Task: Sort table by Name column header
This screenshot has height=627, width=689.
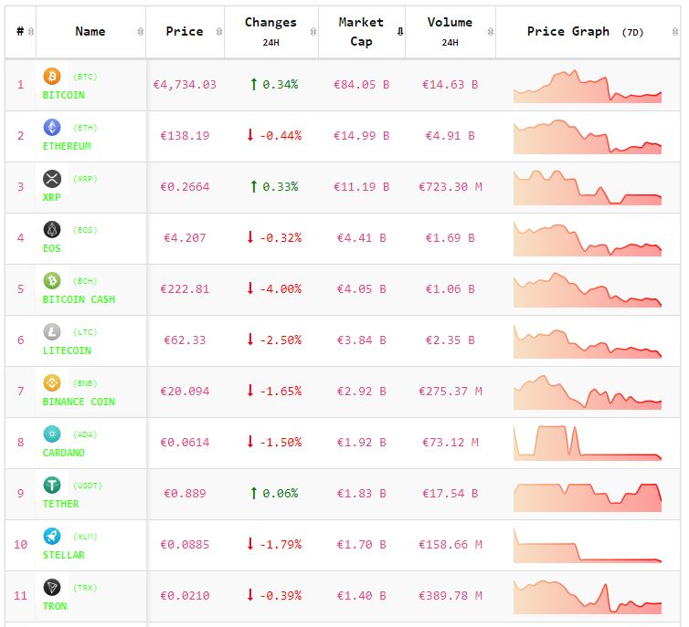Action: (90, 31)
